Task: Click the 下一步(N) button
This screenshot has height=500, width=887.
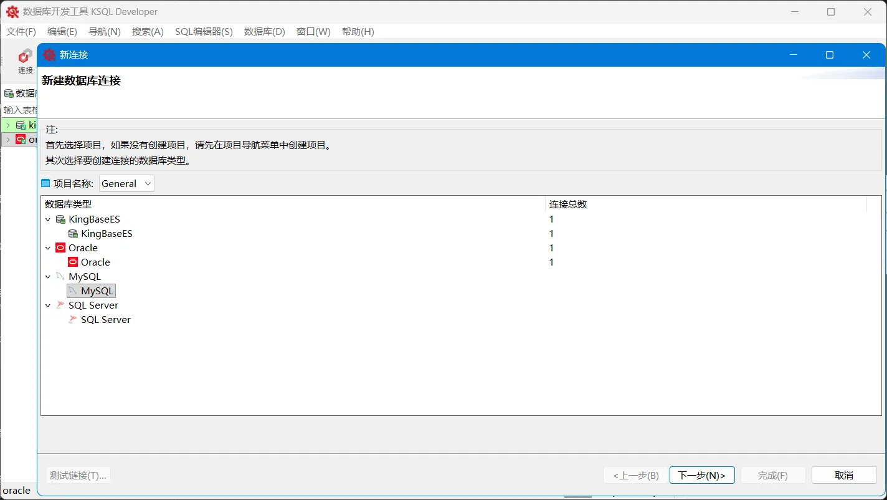Action: point(702,475)
